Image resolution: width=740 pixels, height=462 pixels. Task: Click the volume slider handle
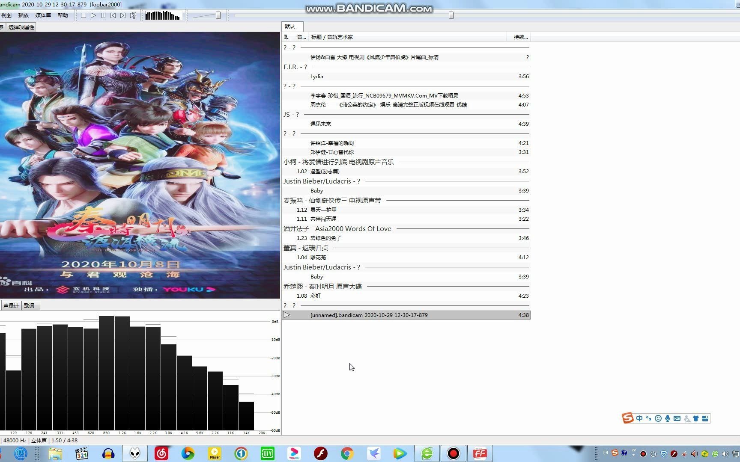click(218, 15)
